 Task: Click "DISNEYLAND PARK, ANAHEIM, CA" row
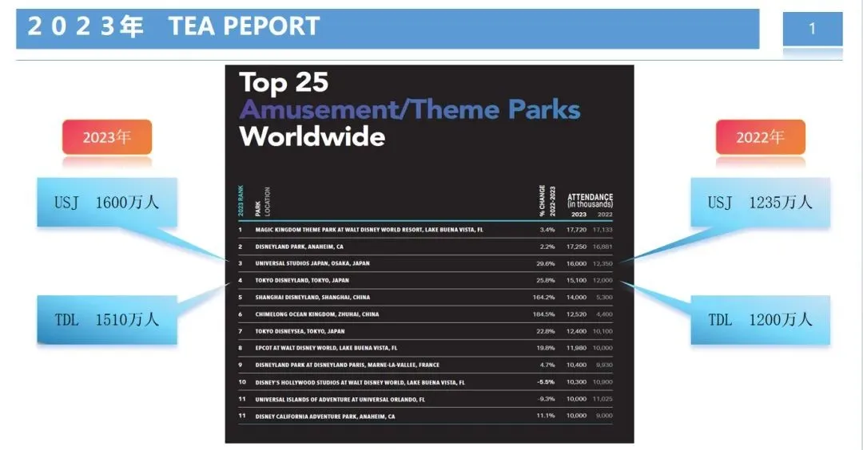click(x=300, y=247)
